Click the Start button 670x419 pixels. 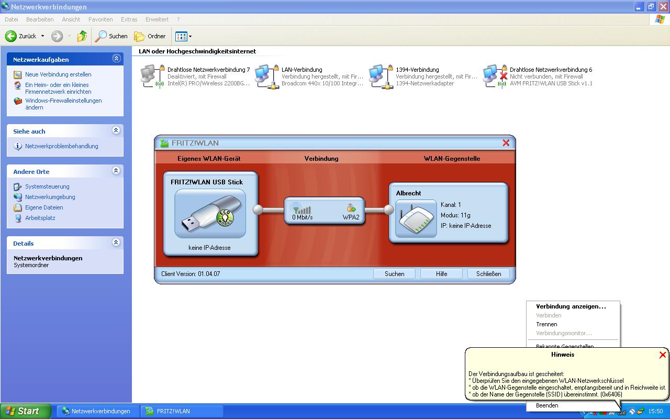[x=25, y=411]
